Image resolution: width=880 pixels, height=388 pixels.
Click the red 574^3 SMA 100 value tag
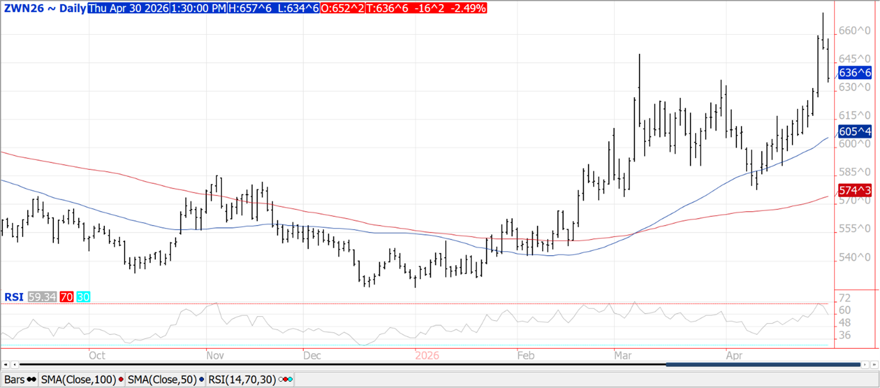855,190
